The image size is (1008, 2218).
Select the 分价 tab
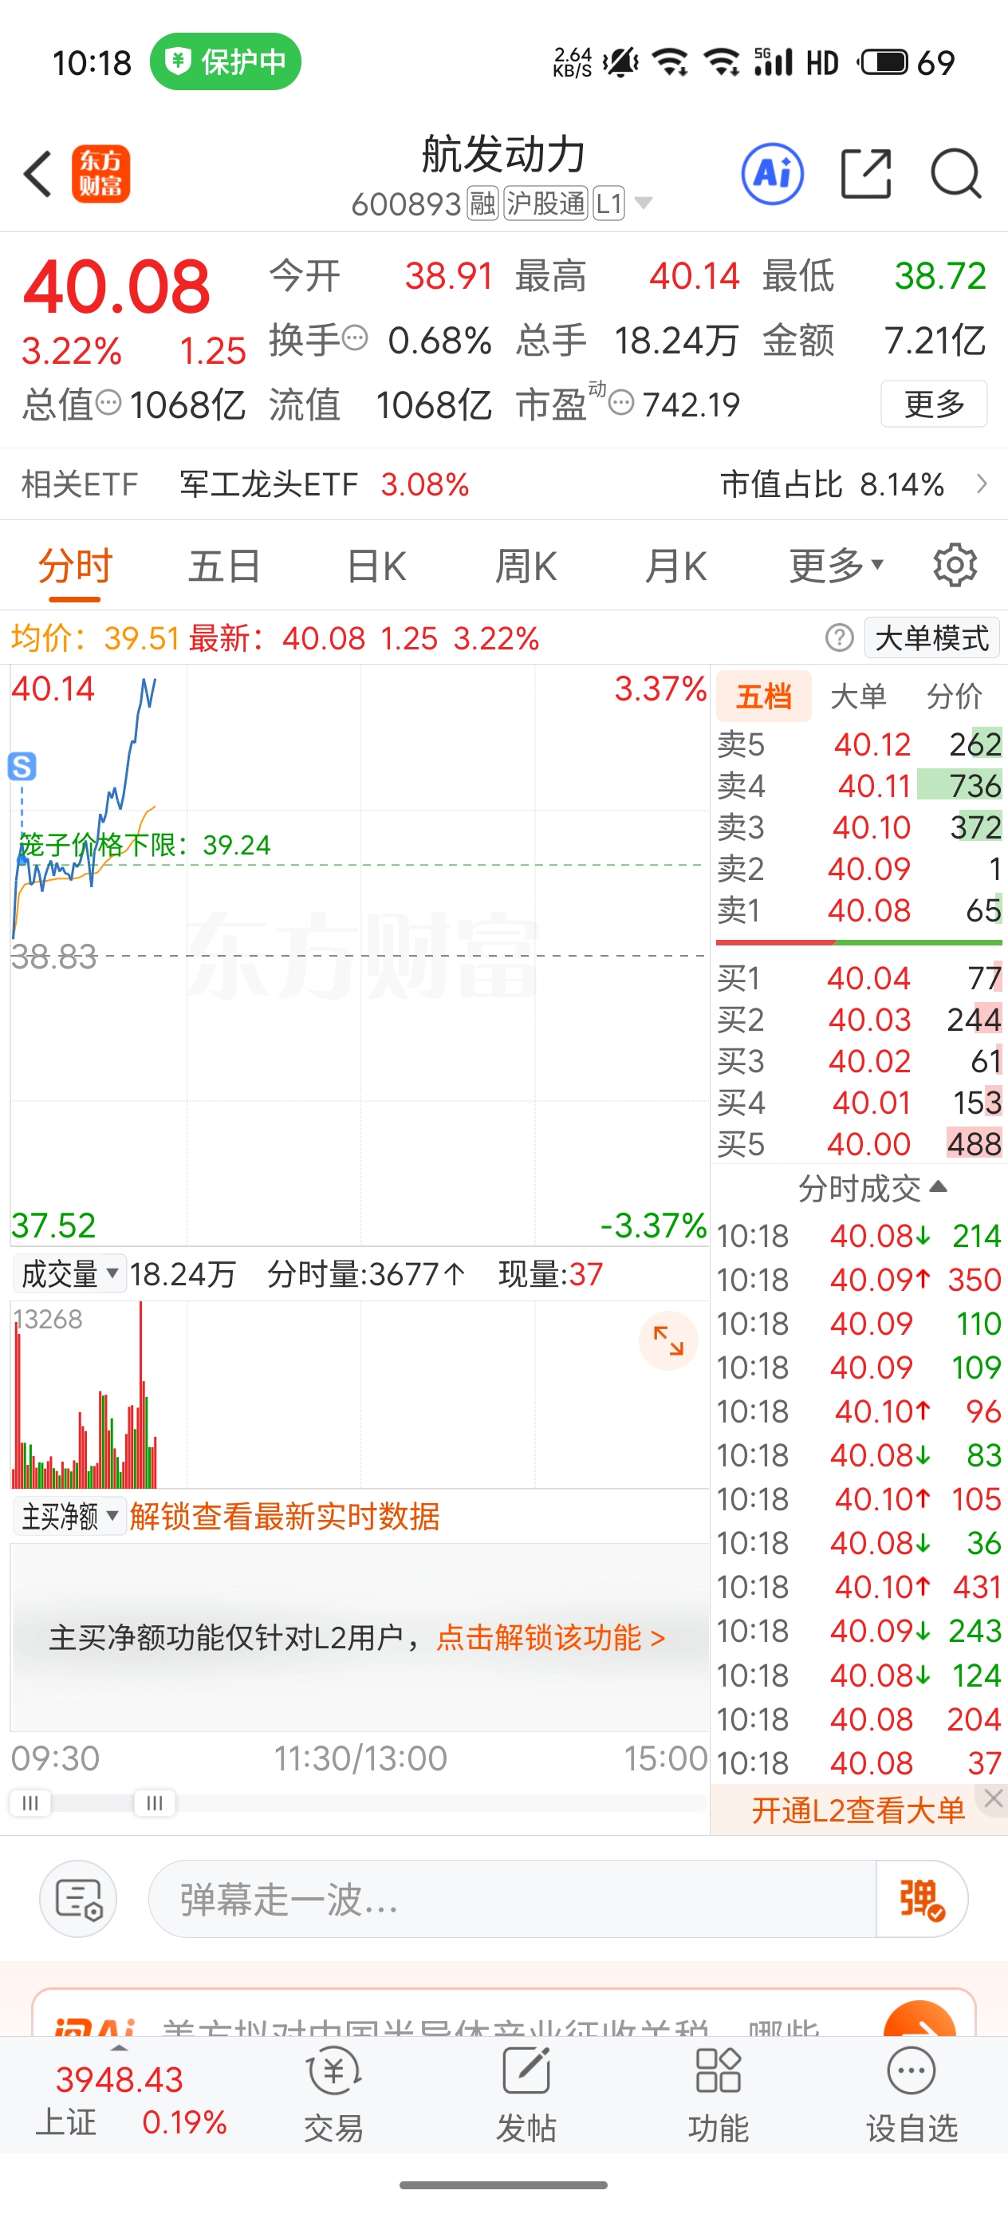[x=954, y=696]
